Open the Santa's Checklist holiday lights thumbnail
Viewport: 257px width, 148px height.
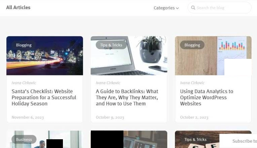45,56
